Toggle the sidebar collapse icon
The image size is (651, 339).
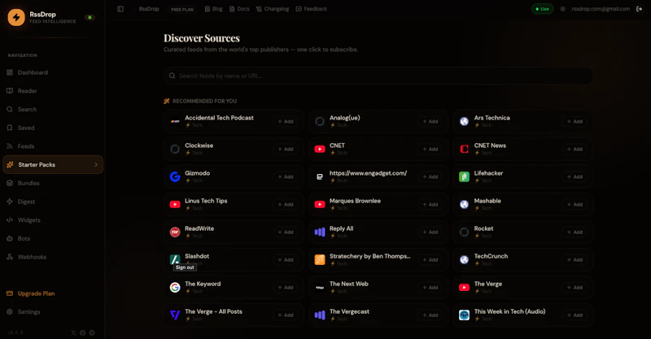point(120,9)
